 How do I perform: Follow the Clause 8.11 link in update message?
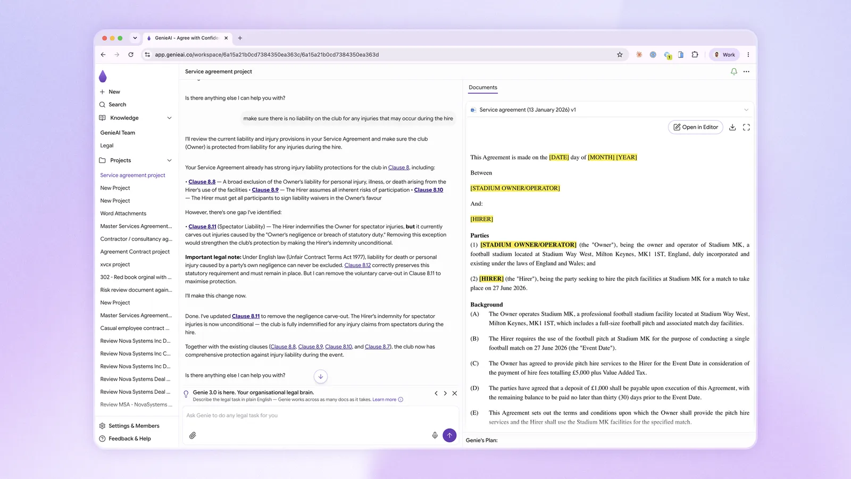pos(246,316)
